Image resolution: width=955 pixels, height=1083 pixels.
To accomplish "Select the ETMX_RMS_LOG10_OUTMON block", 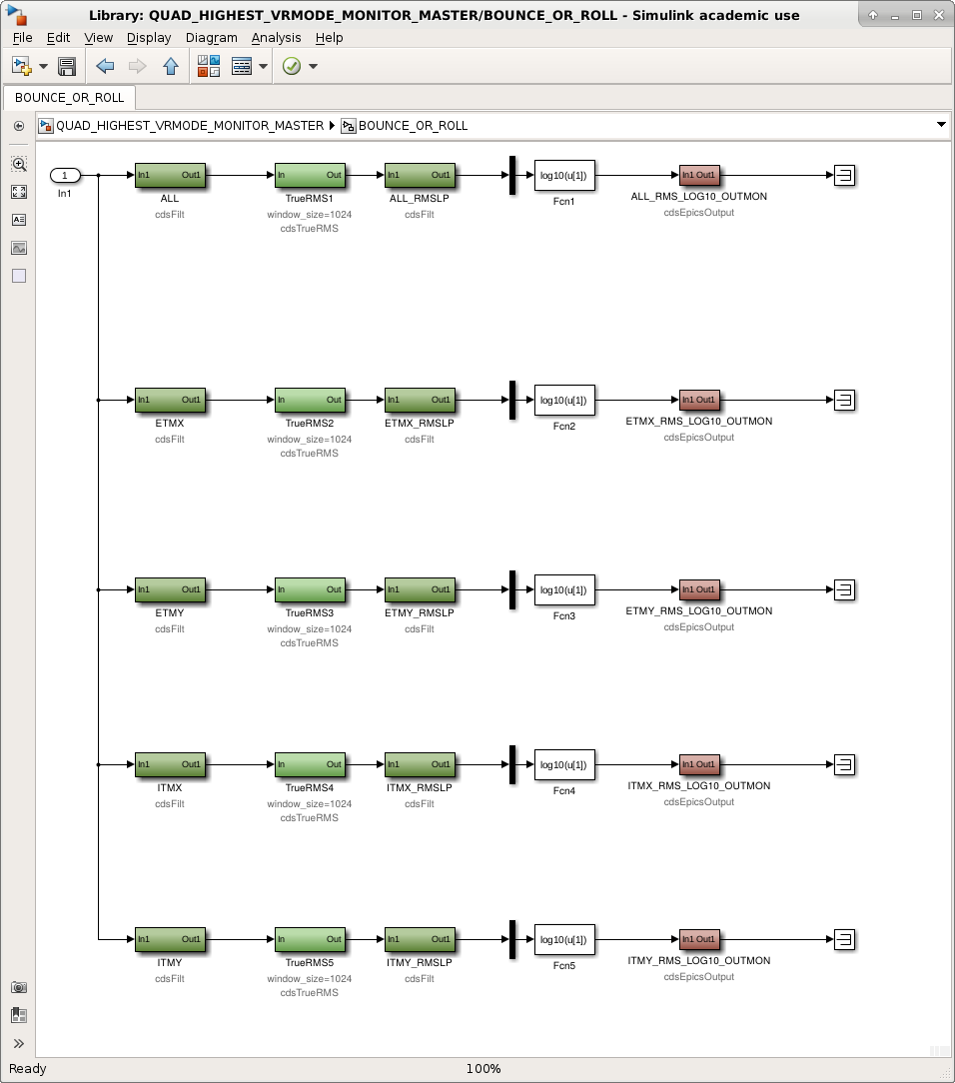I will (699, 400).
